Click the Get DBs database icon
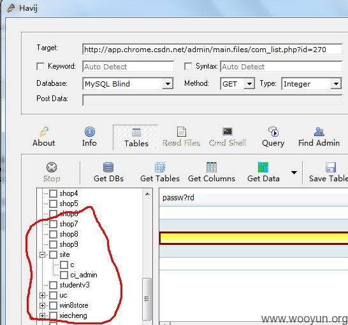Screen dimensions: 348x325 (108, 167)
